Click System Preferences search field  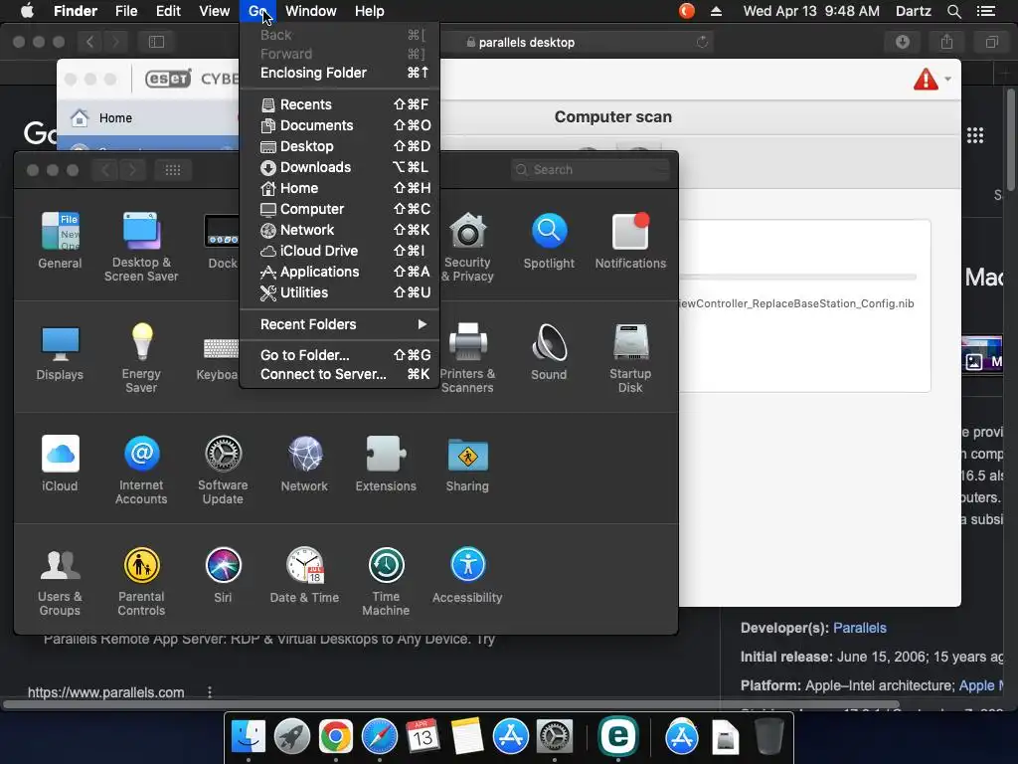tap(590, 169)
